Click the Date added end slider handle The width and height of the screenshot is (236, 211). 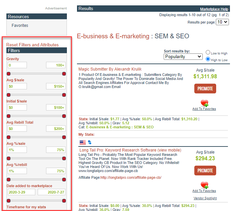(64, 201)
